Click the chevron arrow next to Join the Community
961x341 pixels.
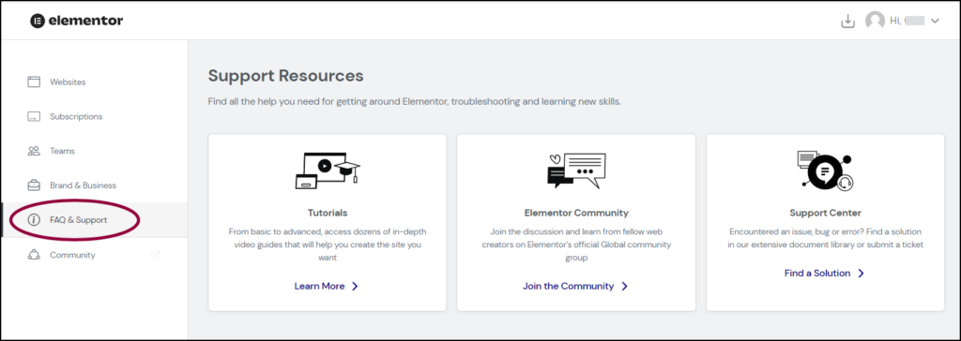click(624, 286)
